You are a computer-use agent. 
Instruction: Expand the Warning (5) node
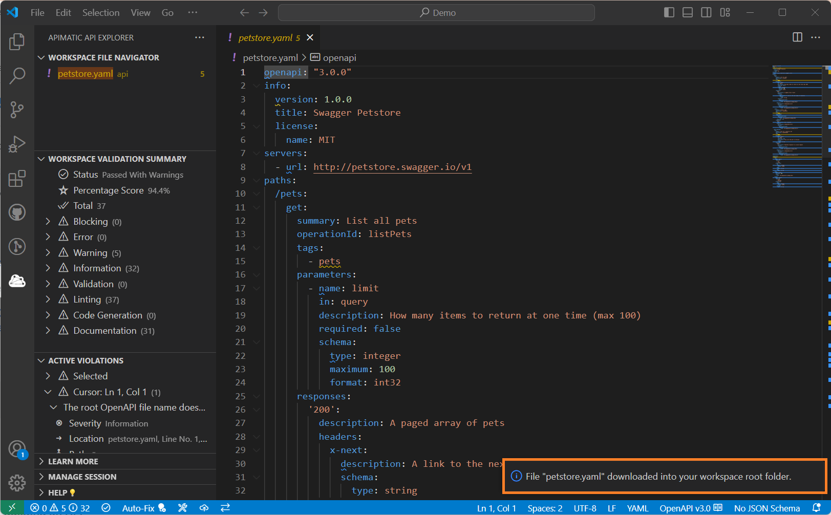point(48,252)
